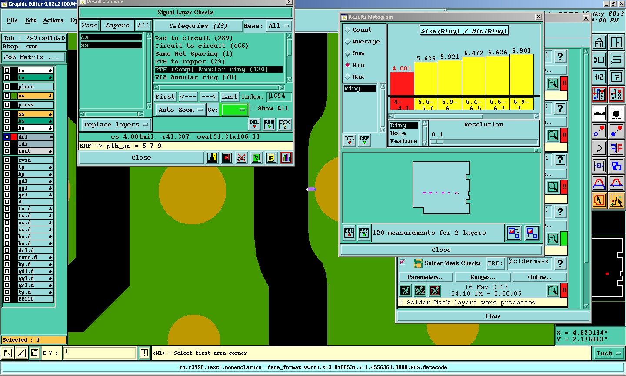Screen dimensions: 626x376
Task: Open the Edit menu
Action: tap(30, 20)
